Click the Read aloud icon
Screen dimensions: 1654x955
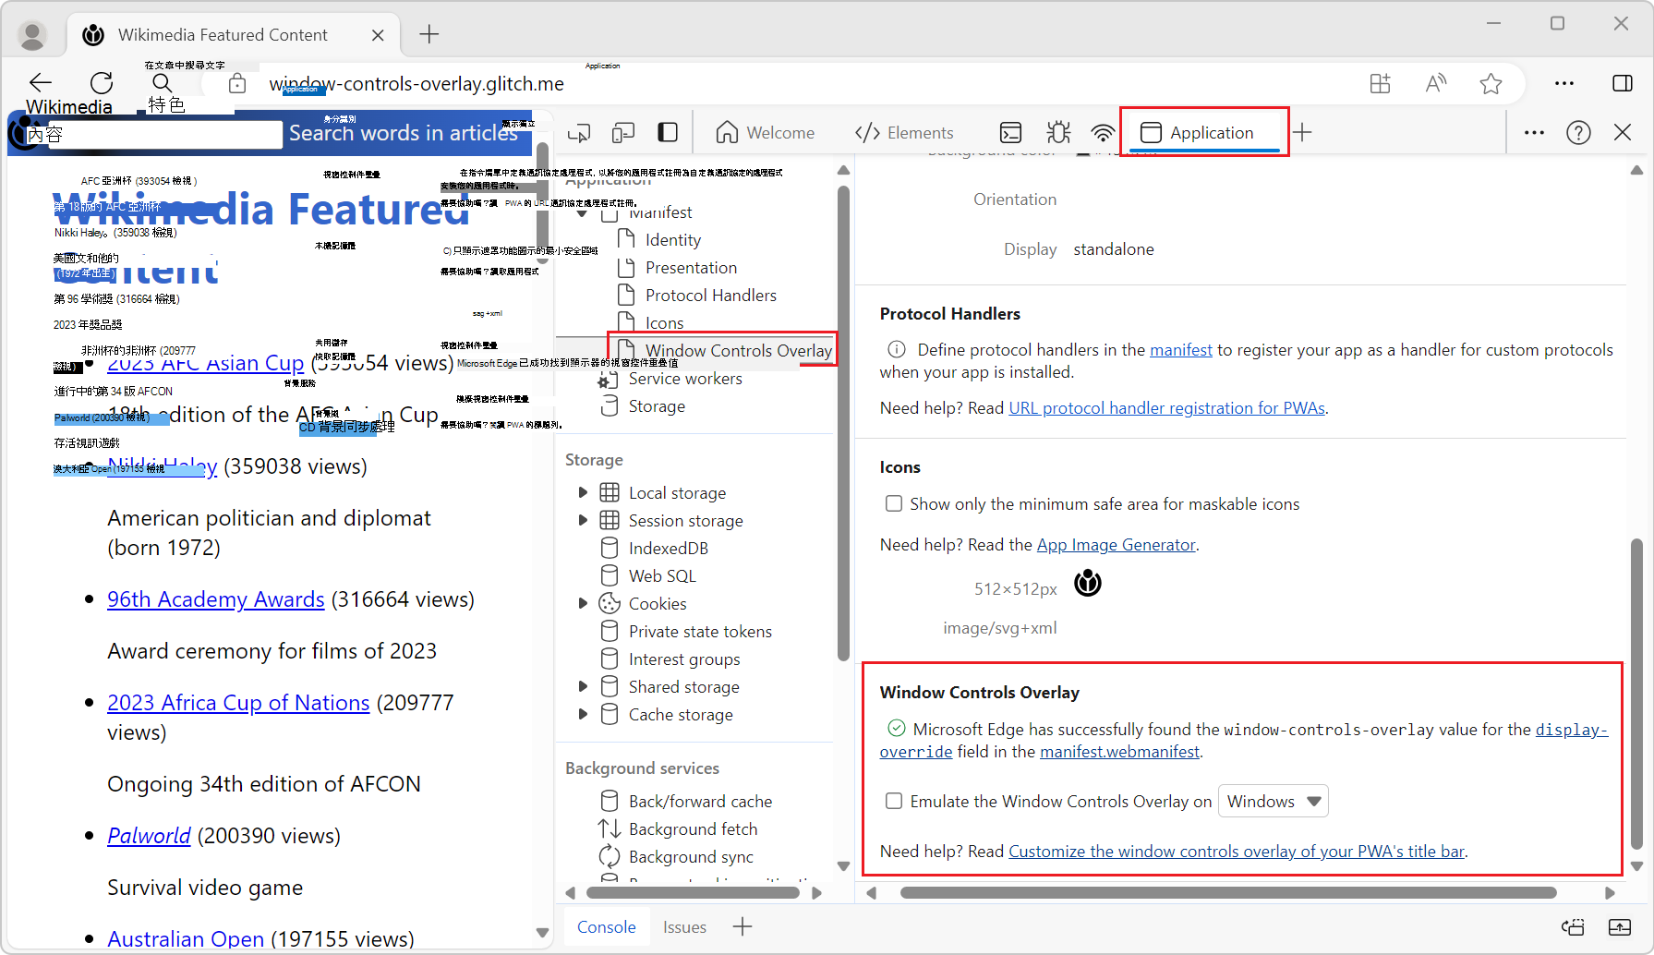(x=1435, y=84)
